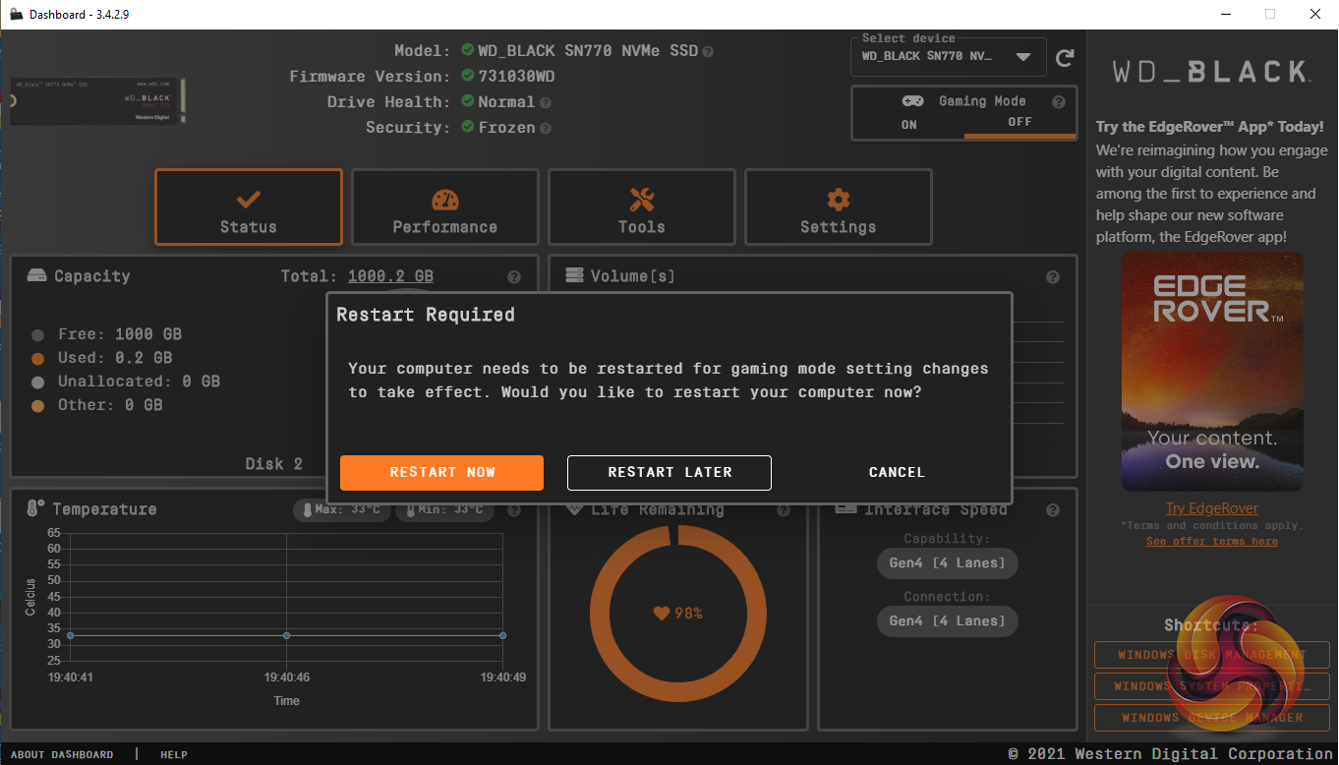The height and width of the screenshot is (765, 1339).
Task: Click the heart icon in Life Remaining
Action: click(x=662, y=614)
